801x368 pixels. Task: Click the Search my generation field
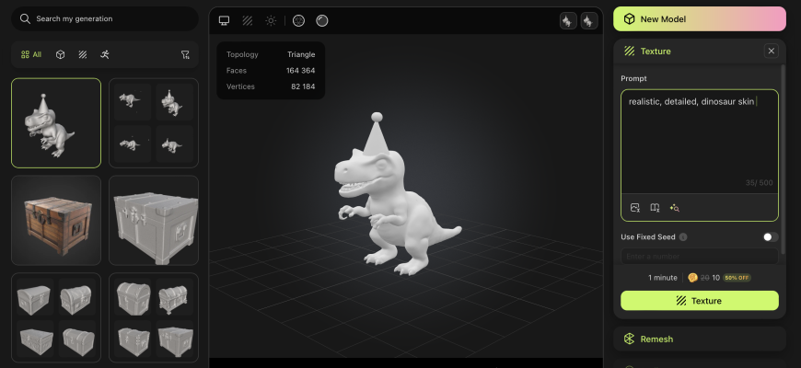[x=105, y=18]
